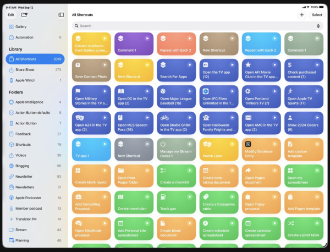The image size is (330, 252).
Task: Click the ghost icon on Open Halloween Family Frights
Action: pos(206,118)
